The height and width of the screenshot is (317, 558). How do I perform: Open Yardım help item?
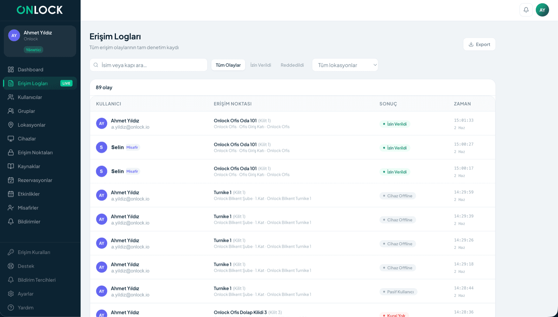pyautogui.click(x=40, y=308)
